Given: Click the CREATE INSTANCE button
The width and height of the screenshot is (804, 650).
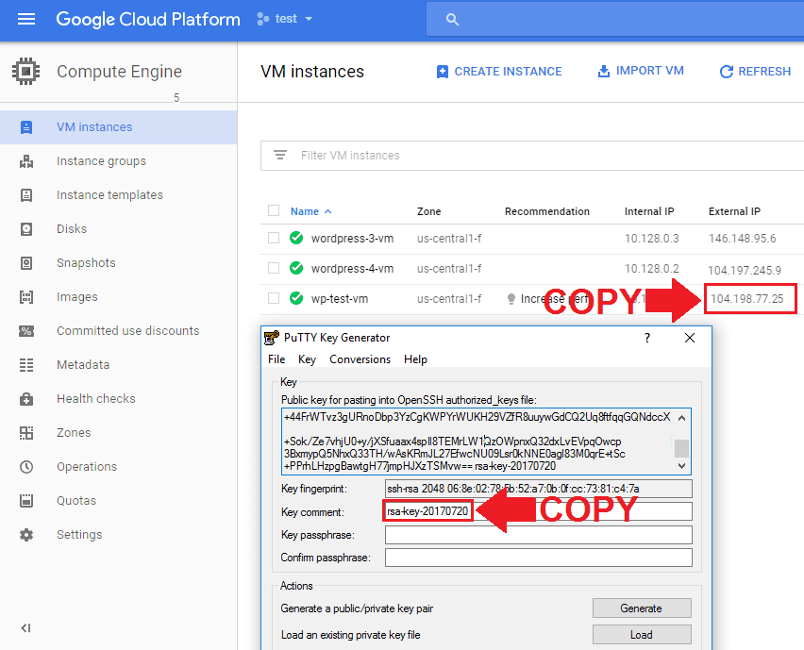Looking at the screenshot, I should click(499, 72).
